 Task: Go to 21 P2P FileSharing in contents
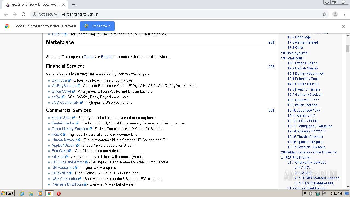(x=295, y=158)
